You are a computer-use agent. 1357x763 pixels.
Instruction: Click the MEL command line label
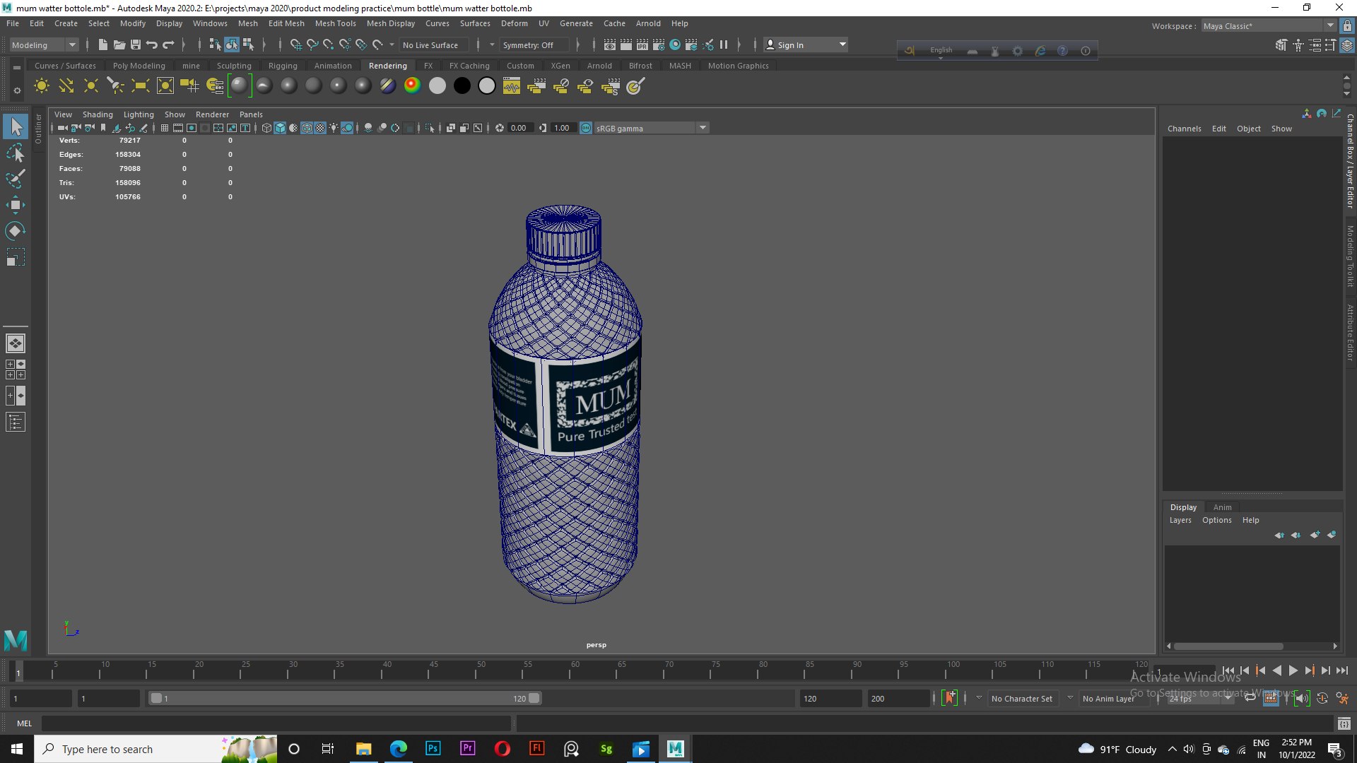(25, 723)
